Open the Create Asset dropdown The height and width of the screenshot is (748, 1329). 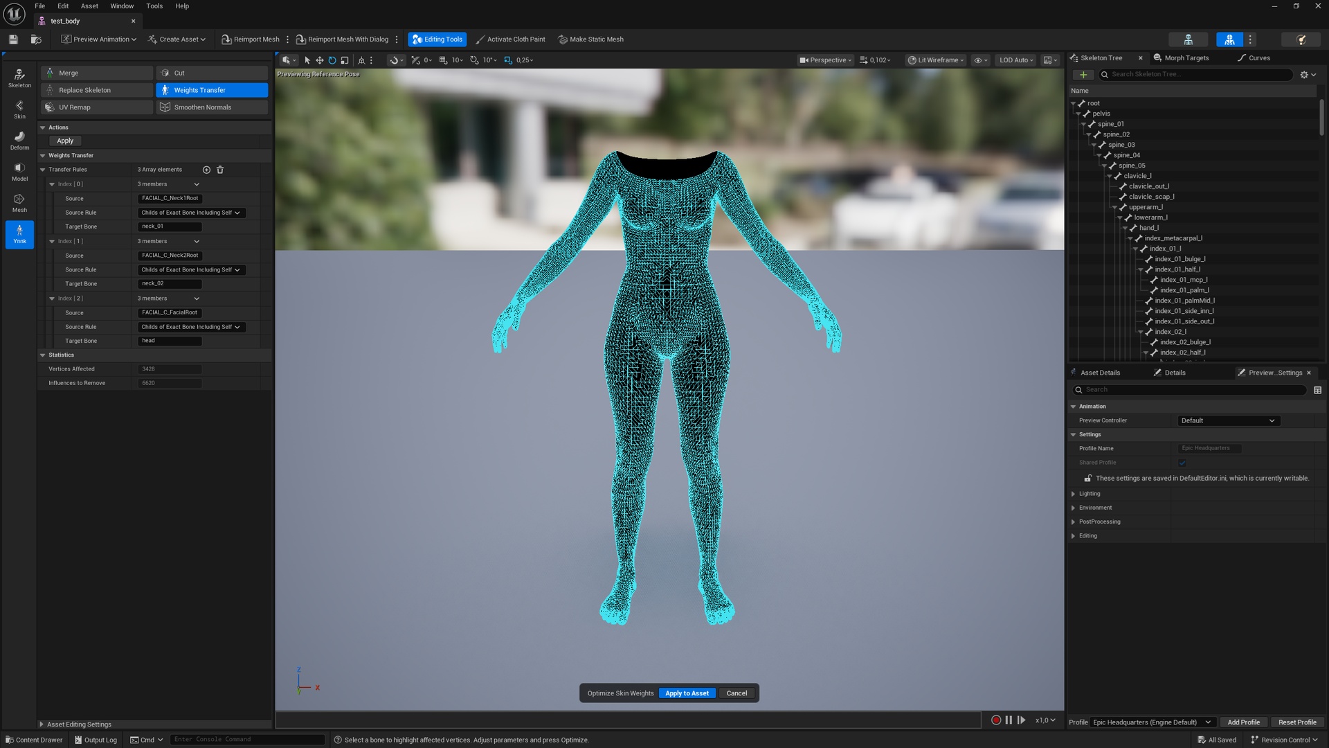177,39
